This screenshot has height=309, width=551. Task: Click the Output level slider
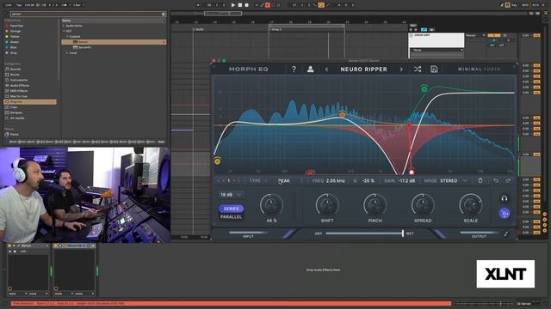(x=479, y=233)
